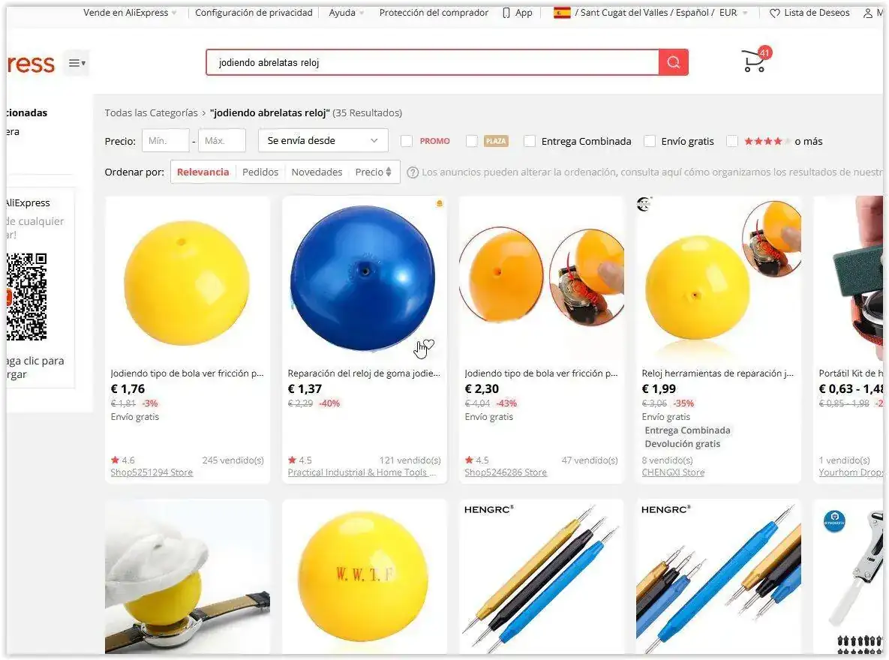Image resolution: width=889 pixels, height=660 pixels.
Task: Sort results by Pedidos
Action: click(x=260, y=172)
